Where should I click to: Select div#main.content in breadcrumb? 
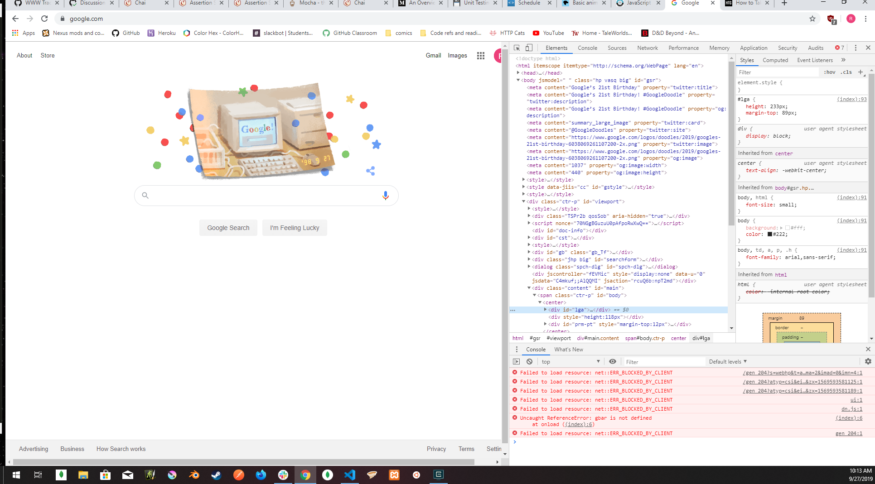(598, 338)
